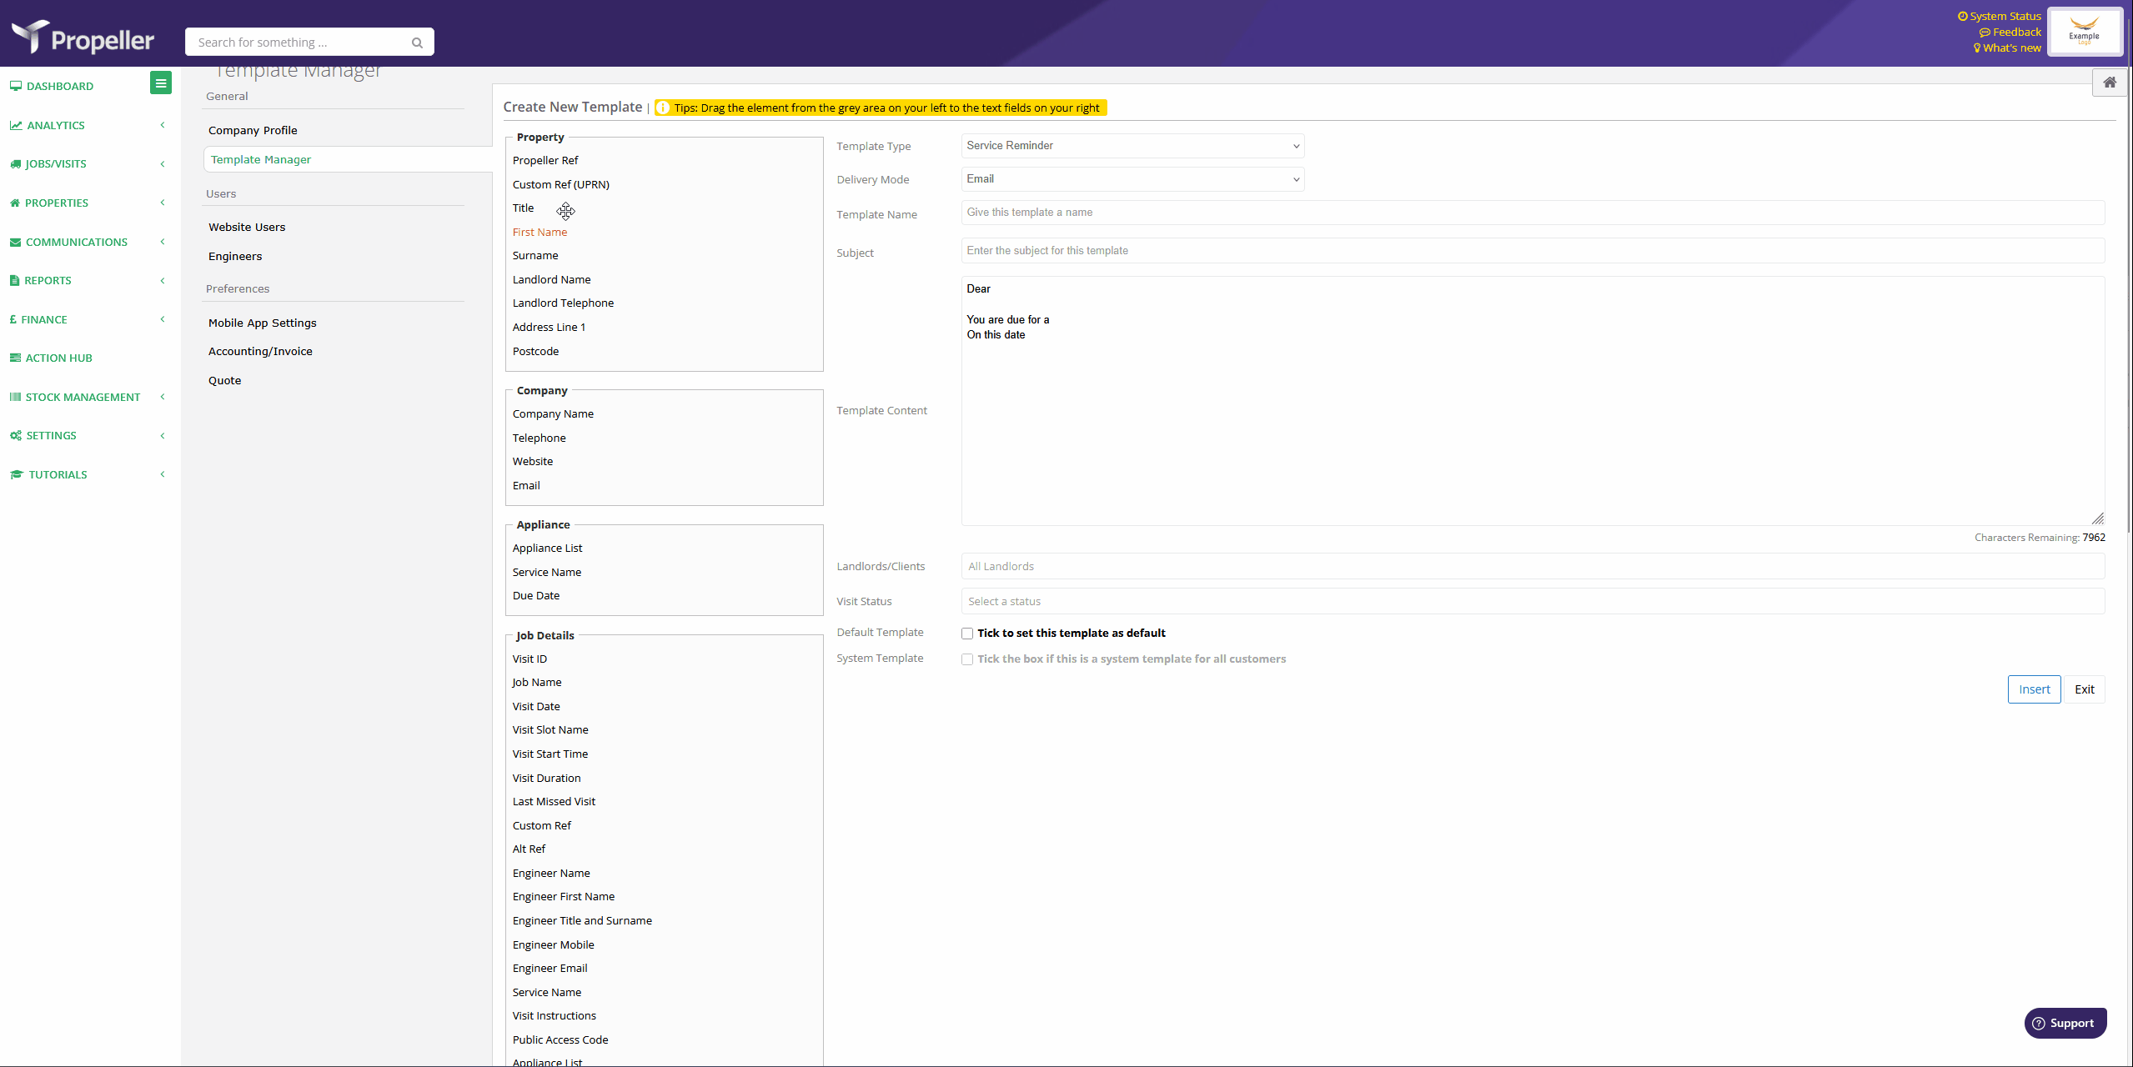Click the search magnifier icon

tap(417, 43)
